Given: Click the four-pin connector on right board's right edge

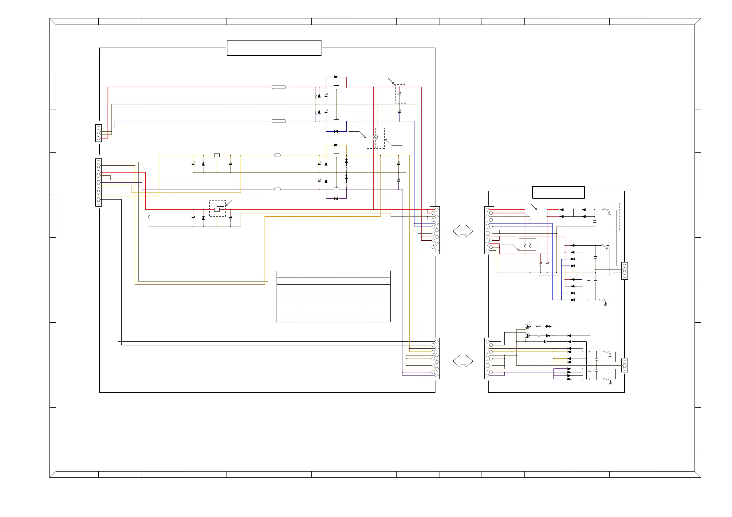Looking at the screenshot, I should pyautogui.click(x=624, y=271).
